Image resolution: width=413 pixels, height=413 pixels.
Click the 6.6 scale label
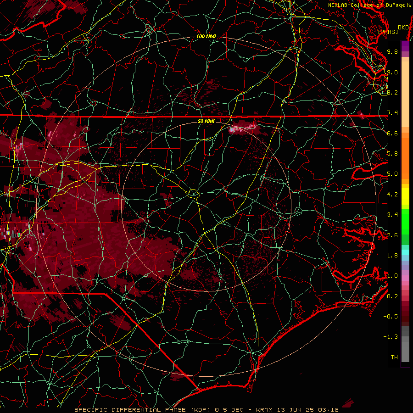(392, 133)
